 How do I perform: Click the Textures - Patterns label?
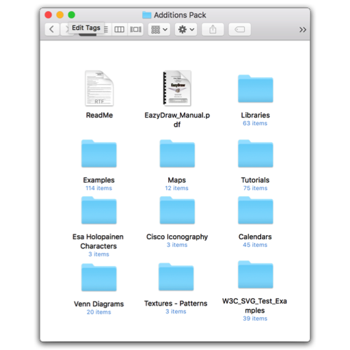[176, 304]
